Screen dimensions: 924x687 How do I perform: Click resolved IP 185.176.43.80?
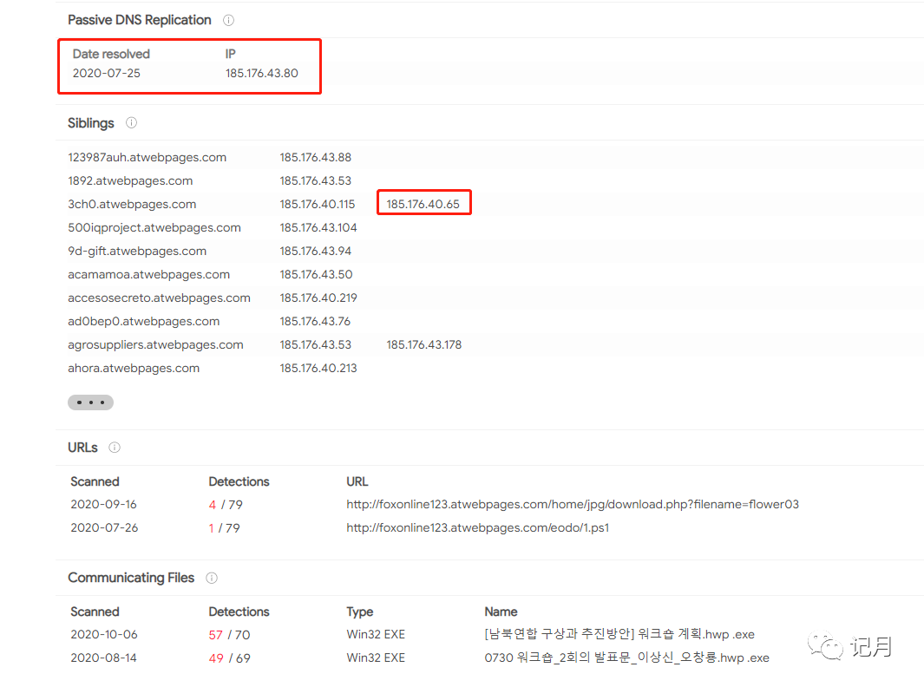(x=262, y=74)
